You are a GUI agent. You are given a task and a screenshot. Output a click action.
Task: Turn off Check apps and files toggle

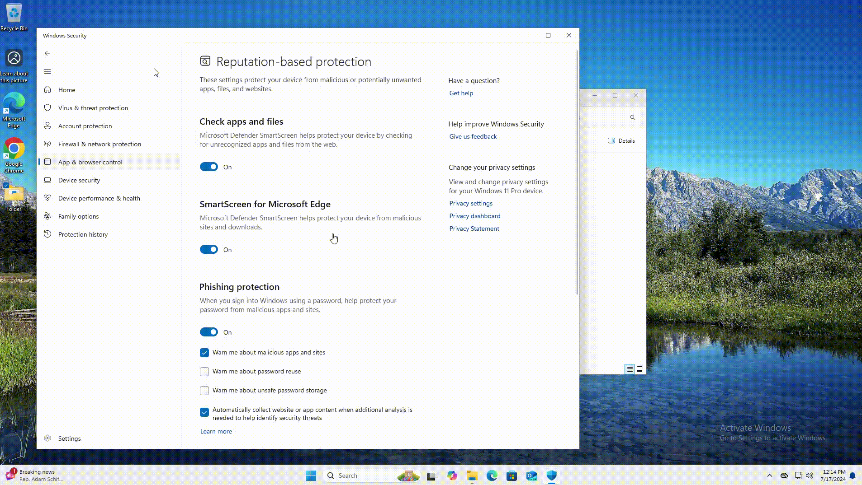click(209, 167)
